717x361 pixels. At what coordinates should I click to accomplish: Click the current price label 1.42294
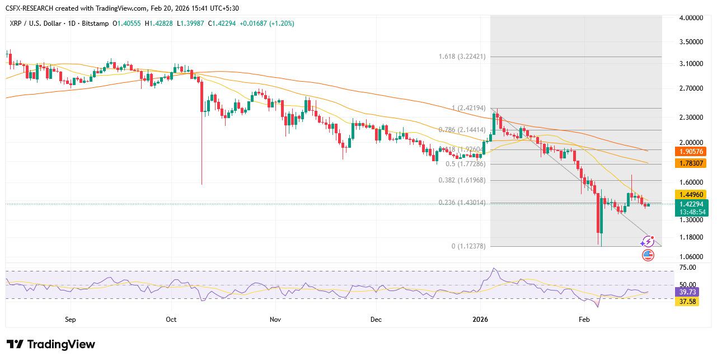[691, 204]
